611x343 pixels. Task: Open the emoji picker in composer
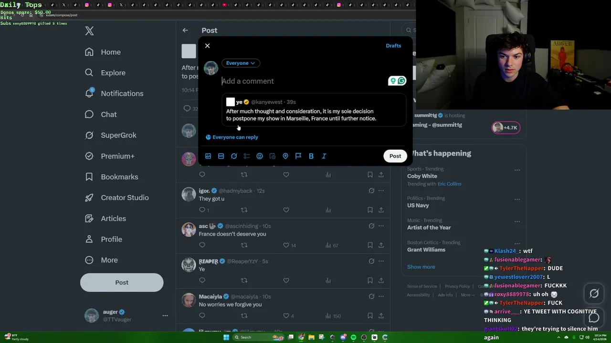click(x=260, y=156)
